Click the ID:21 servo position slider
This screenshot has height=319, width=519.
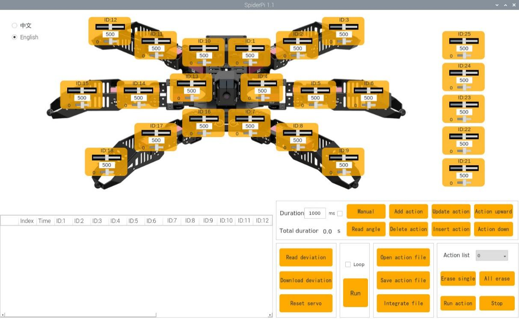click(464, 168)
